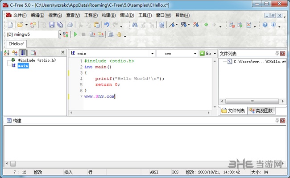The height and width of the screenshot is (178, 290).
Task: Click the close file red X document icon
Action: (x=249, y=25)
